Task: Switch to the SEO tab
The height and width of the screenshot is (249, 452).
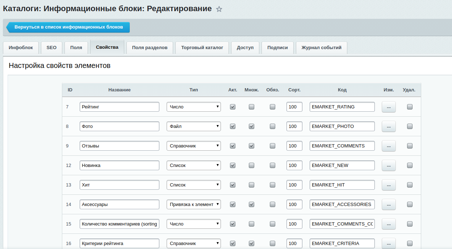Action: click(x=51, y=48)
